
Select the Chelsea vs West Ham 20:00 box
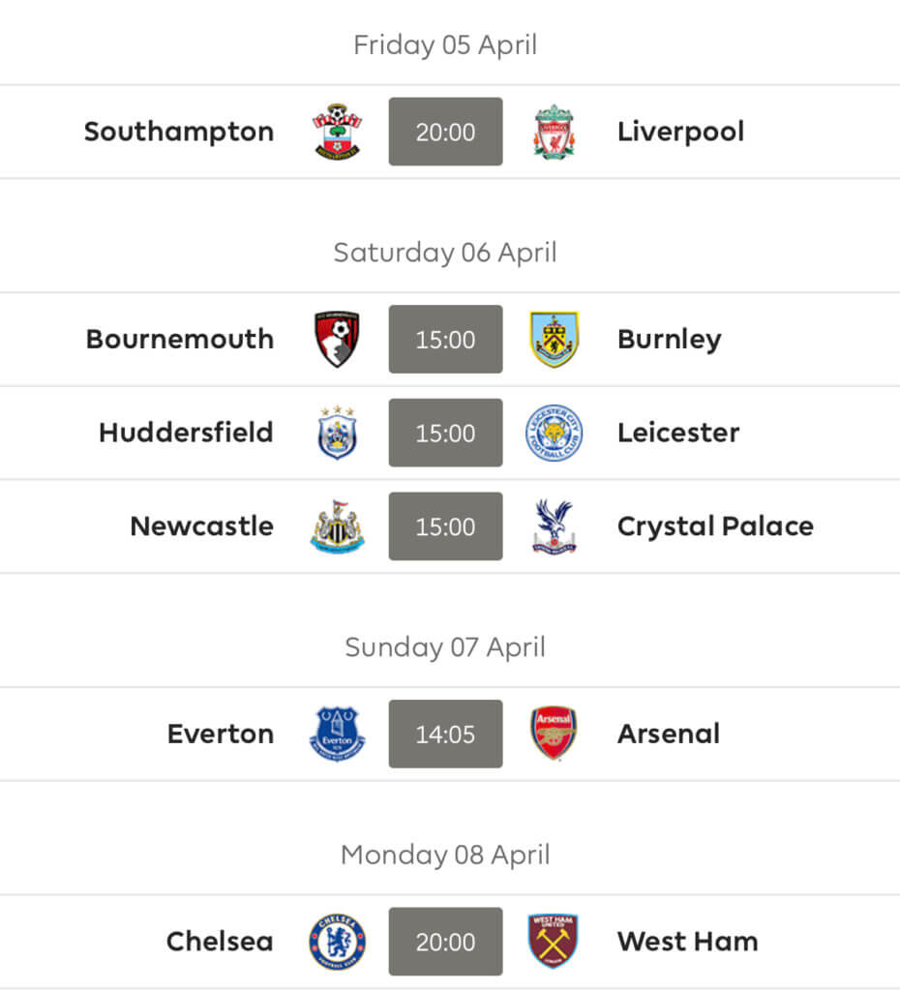pos(445,942)
